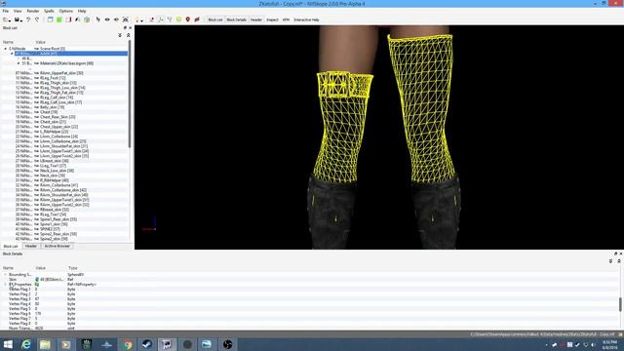
Task: Float the Block Details panel
Action: pos(615,253)
